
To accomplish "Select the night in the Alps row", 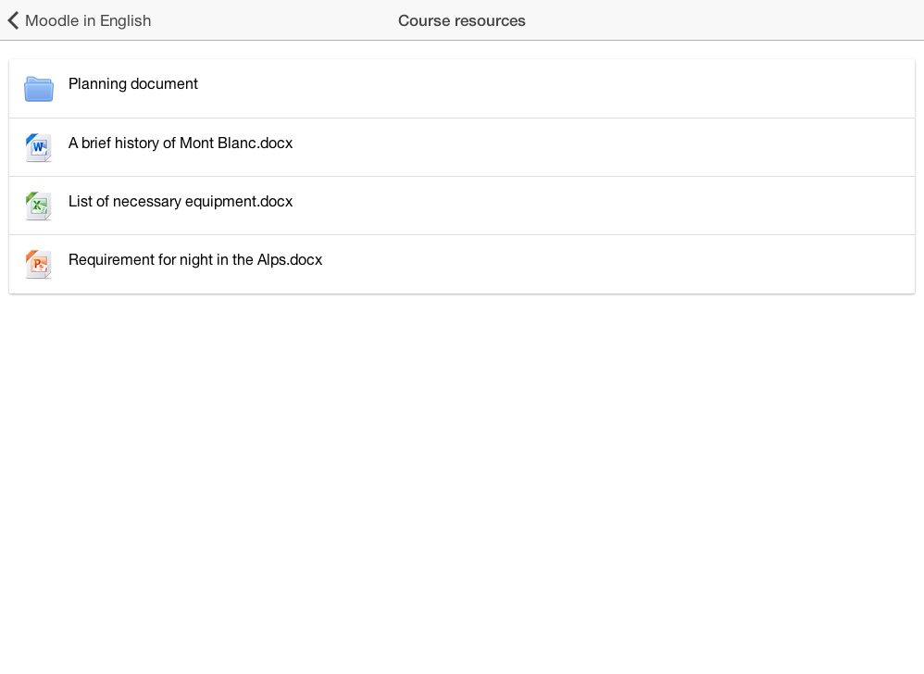I will coord(462,264).
